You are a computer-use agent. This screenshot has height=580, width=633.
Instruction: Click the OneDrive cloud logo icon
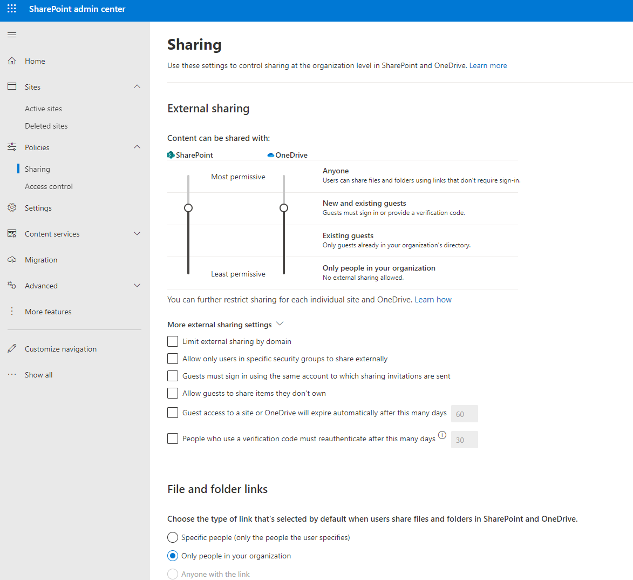click(271, 155)
